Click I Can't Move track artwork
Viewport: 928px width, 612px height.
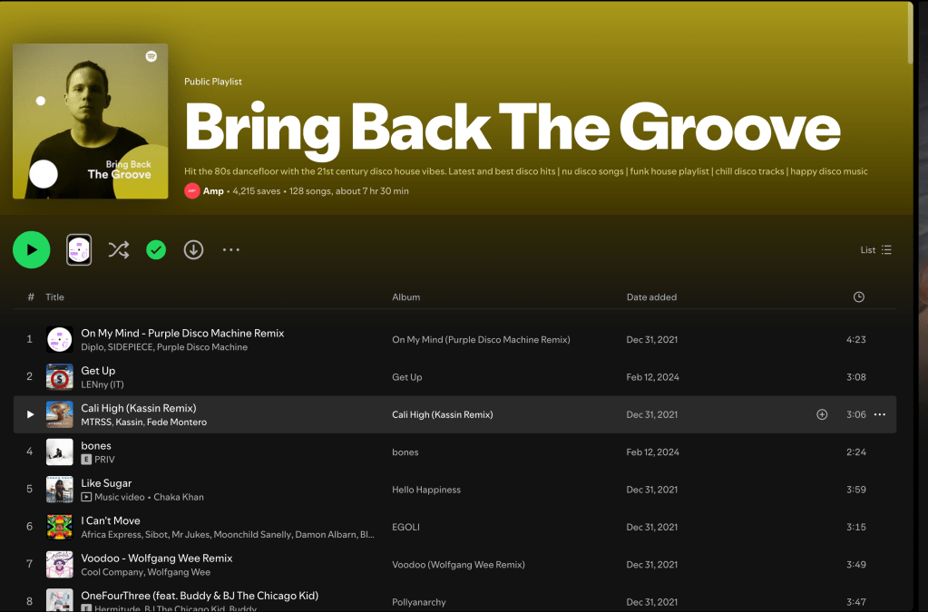pos(60,527)
